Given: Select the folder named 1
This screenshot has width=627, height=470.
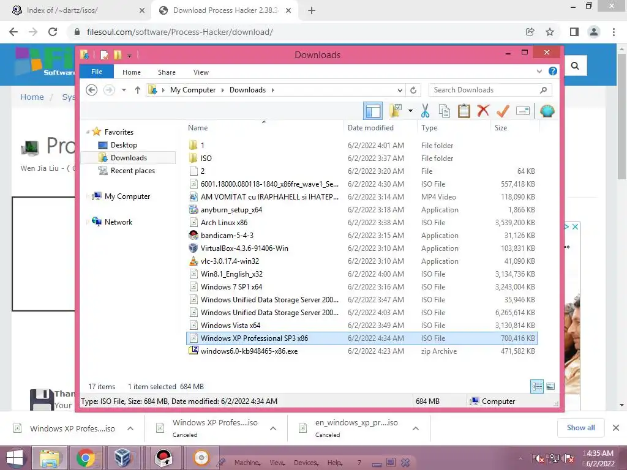Looking at the screenshot, I should (x=361, y=146).
